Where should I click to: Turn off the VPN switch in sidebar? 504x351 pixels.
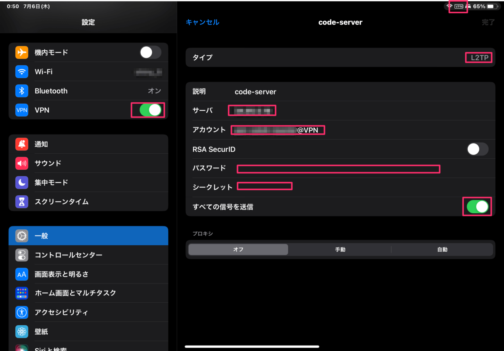click(x=151, y=110)
